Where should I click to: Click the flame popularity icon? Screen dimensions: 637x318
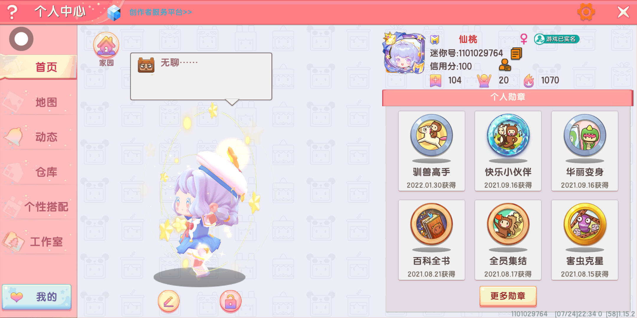(529, 80)
